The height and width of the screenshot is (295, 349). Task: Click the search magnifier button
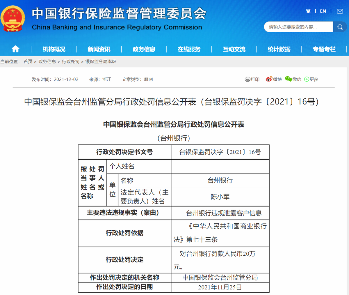(x=340, y=27)
